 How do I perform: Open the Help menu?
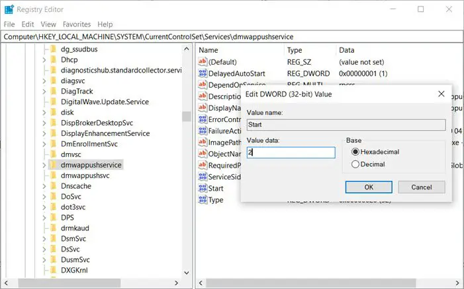coord(105,24)
